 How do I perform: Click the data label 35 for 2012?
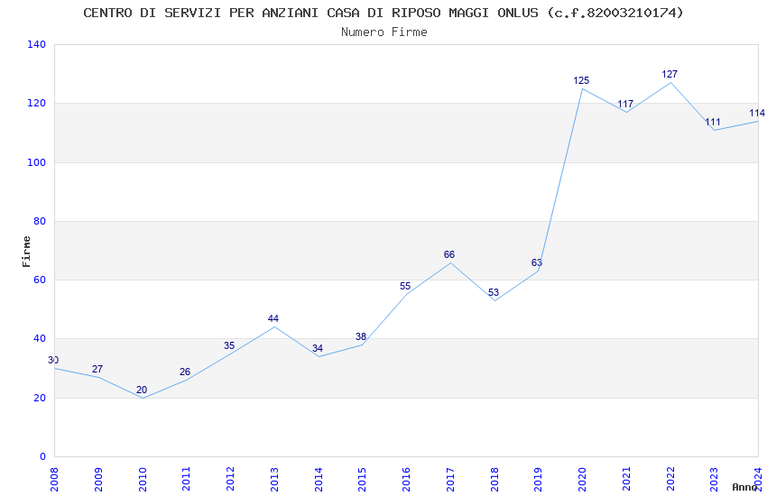pos(229,345)
